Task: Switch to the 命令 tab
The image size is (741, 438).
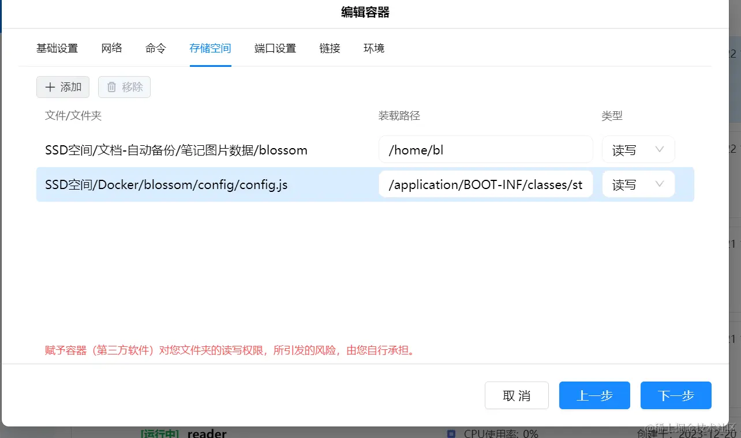Action: [x=155, y=48]
